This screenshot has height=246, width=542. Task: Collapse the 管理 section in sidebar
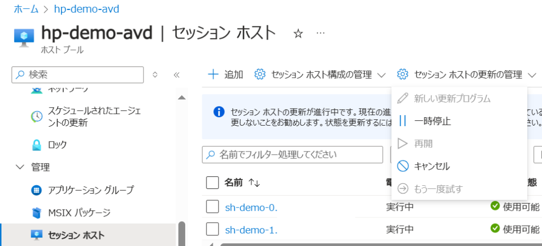[x=20, y=167]
